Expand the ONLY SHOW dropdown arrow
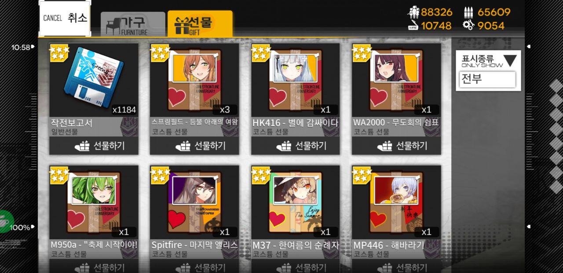The width and height of the screenshot is (563, 273). (510, 61)
